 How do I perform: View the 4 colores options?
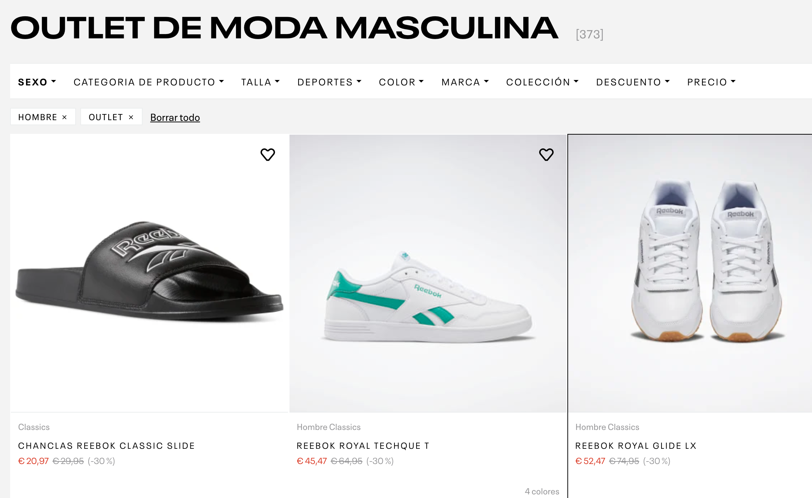click(542, 491)
